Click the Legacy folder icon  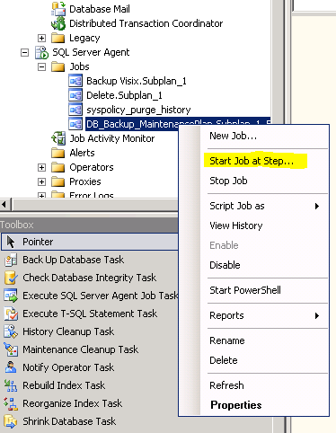(58, 38)
